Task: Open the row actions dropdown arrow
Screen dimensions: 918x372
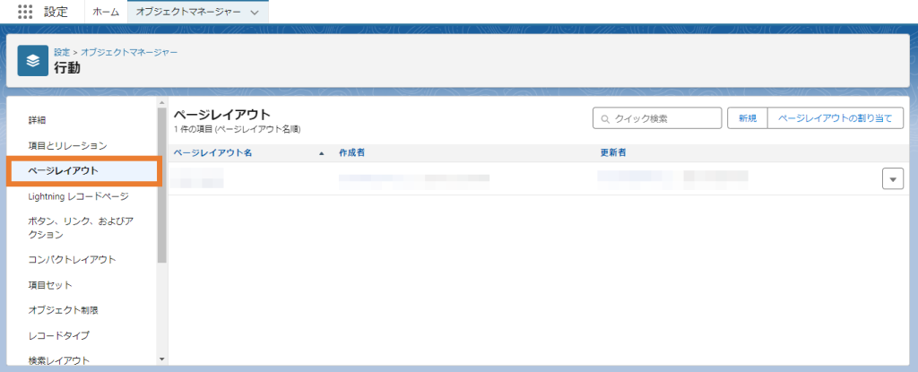Action: click(x=892, y=178)
